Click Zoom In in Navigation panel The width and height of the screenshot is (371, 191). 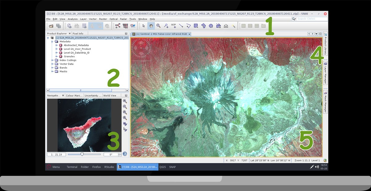125,101
